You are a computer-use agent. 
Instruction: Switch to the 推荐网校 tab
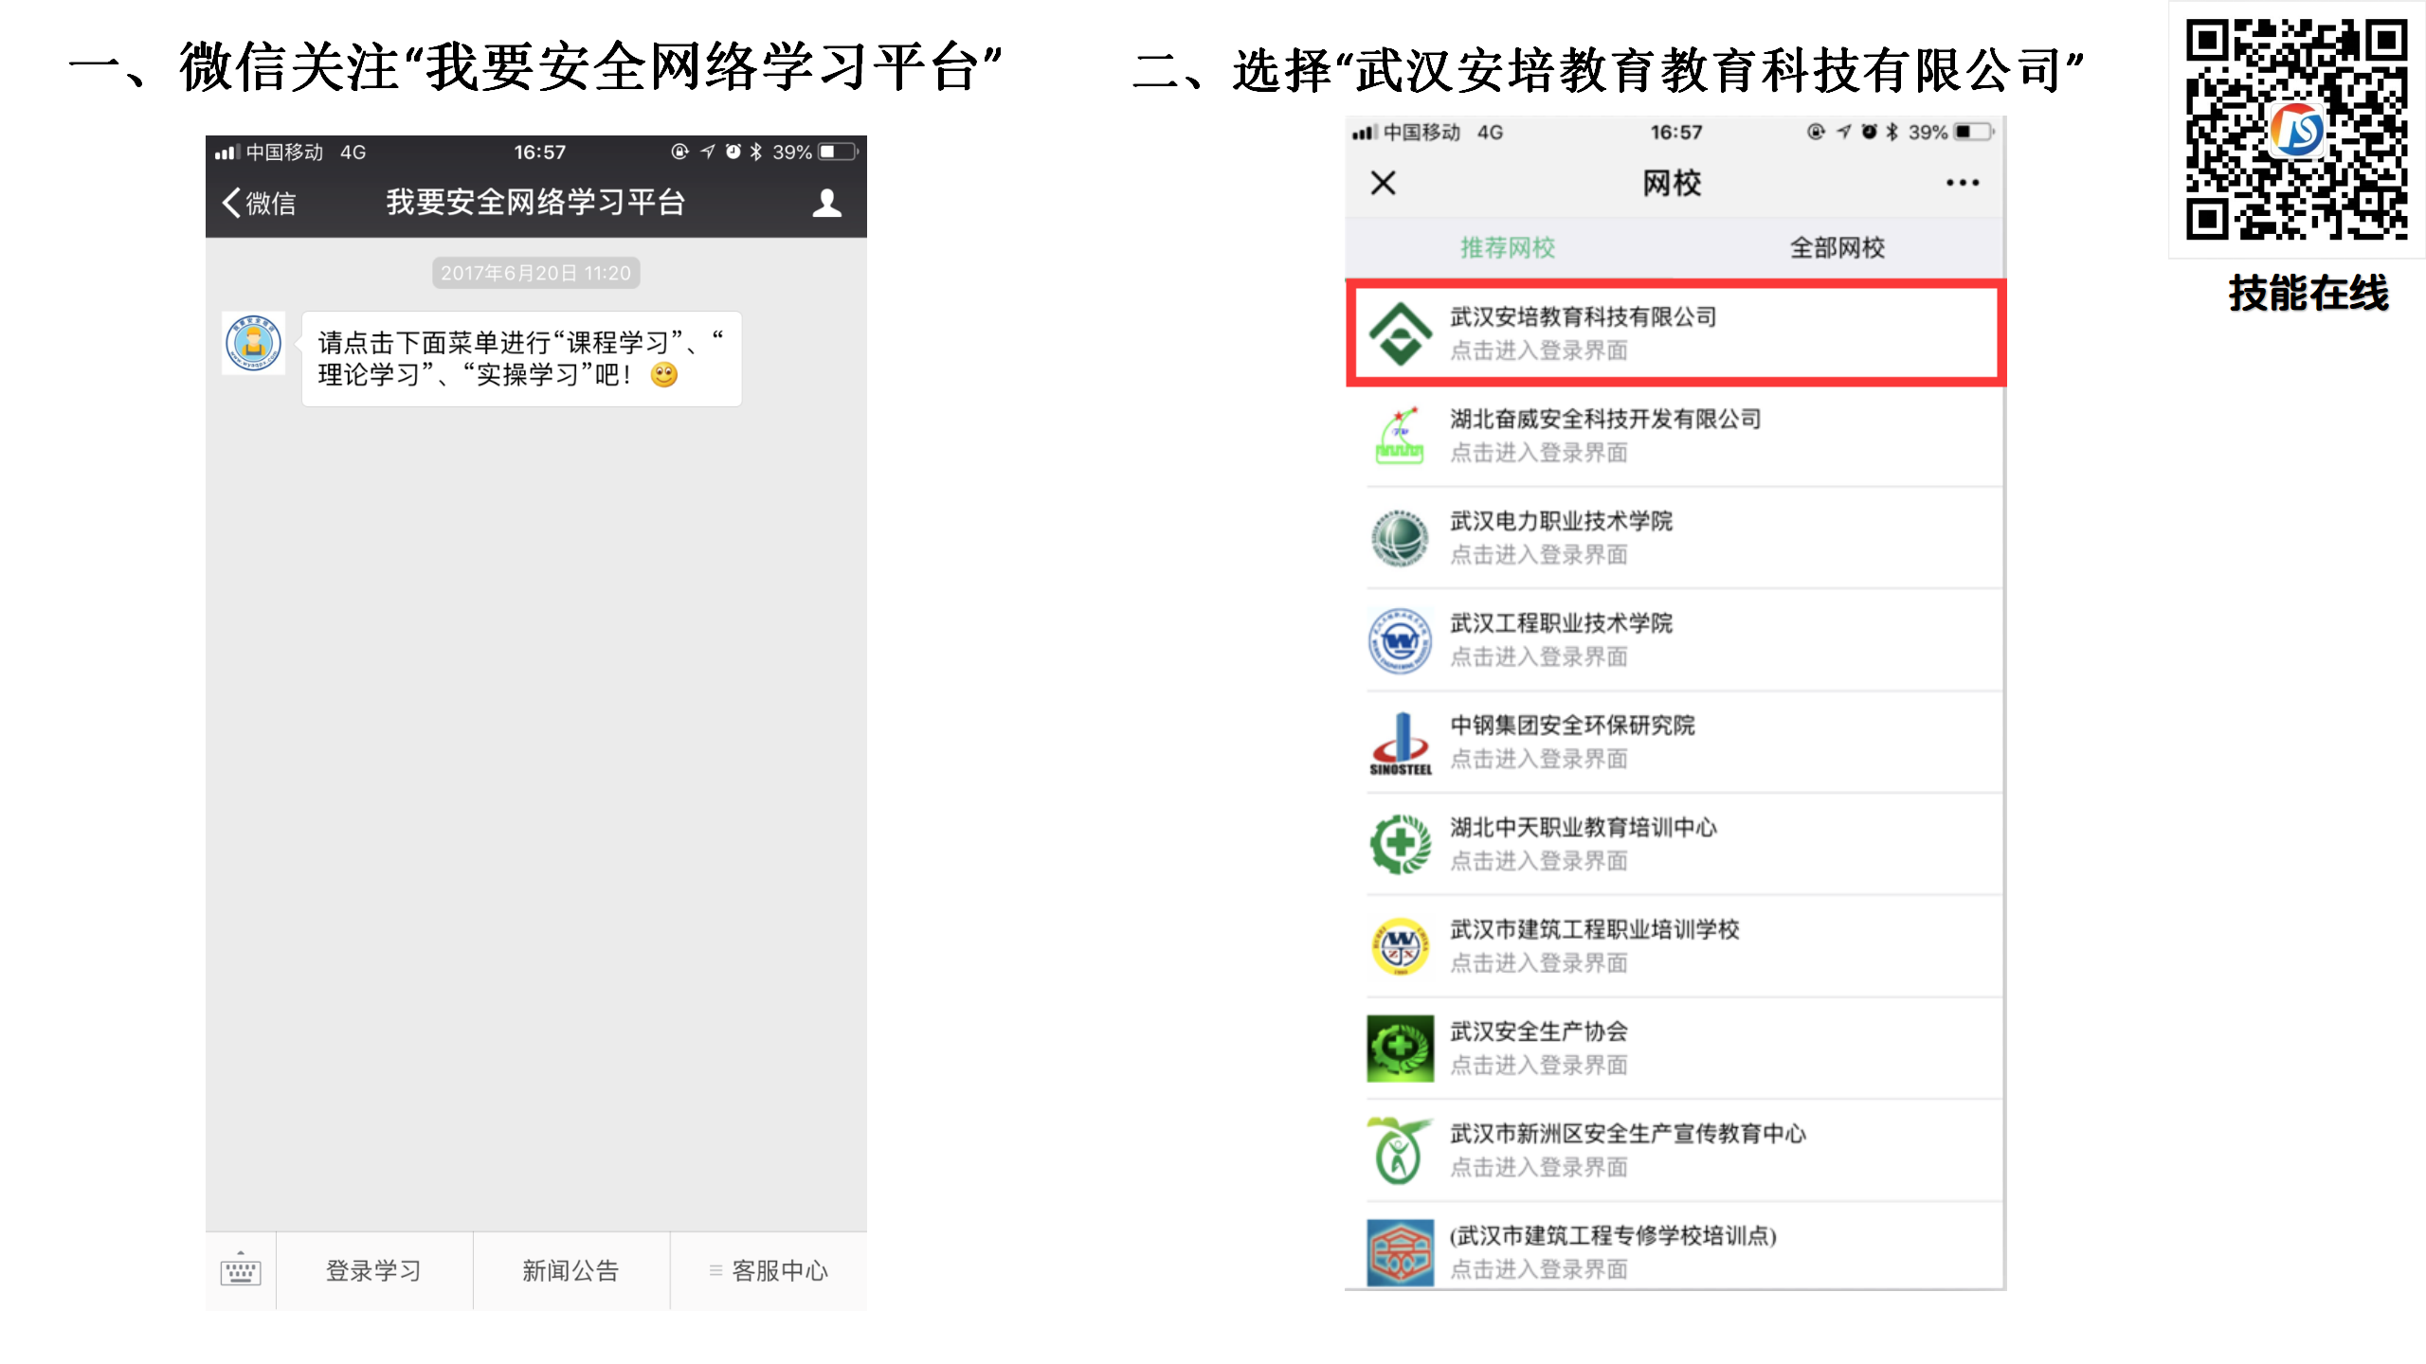click(x=1508, y=247)
